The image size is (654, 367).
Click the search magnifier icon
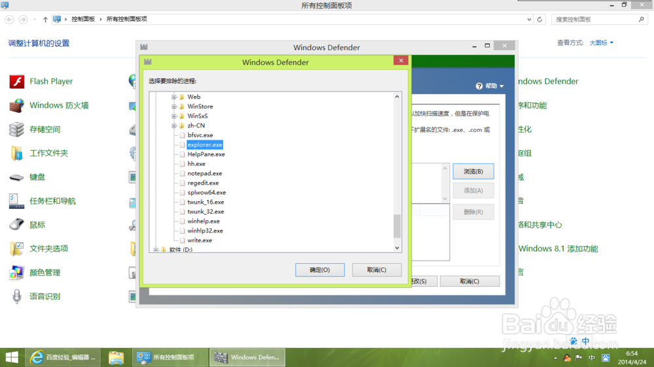(642, 19)
